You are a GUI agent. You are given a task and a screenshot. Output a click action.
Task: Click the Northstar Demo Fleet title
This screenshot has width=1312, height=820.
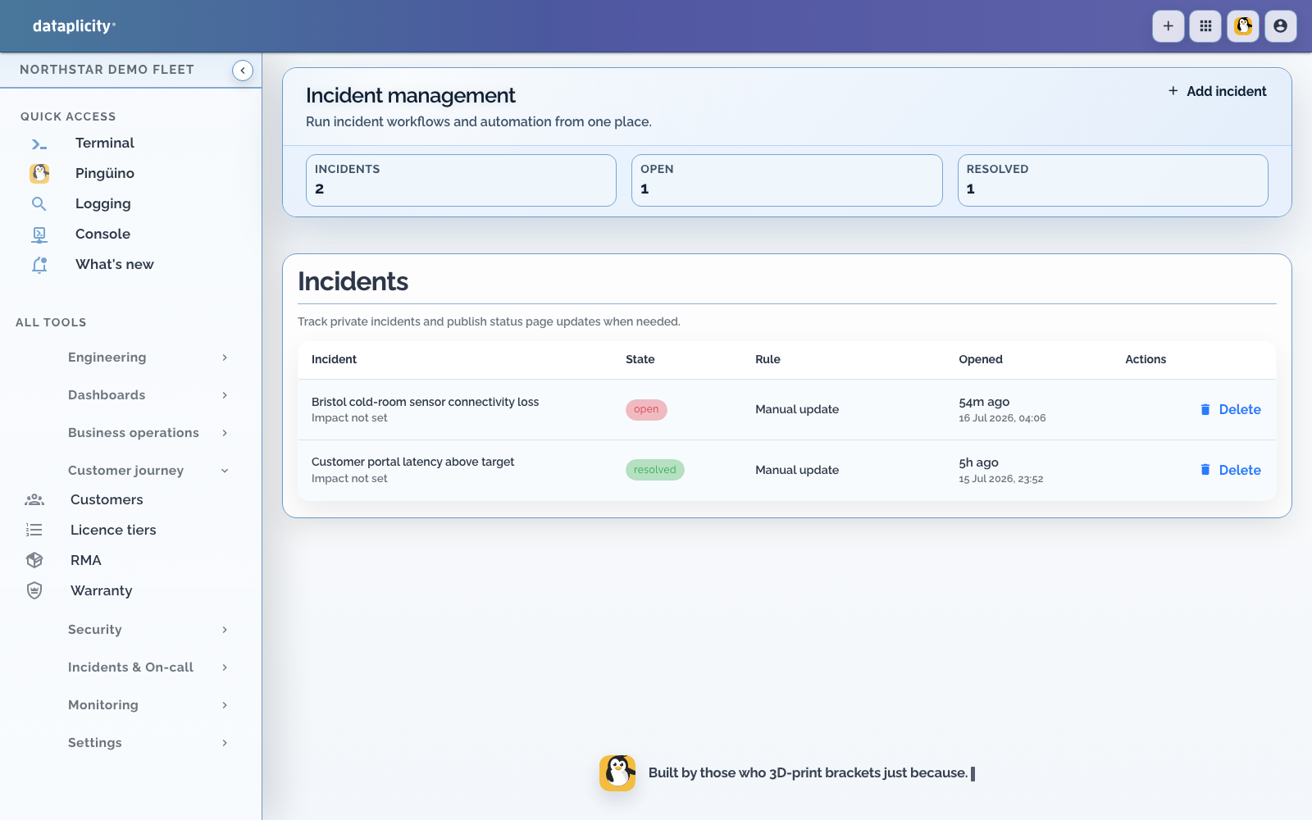click(107, 70)
